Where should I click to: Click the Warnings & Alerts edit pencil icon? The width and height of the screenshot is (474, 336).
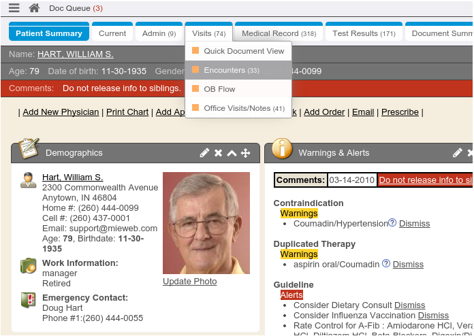[458, 153]
